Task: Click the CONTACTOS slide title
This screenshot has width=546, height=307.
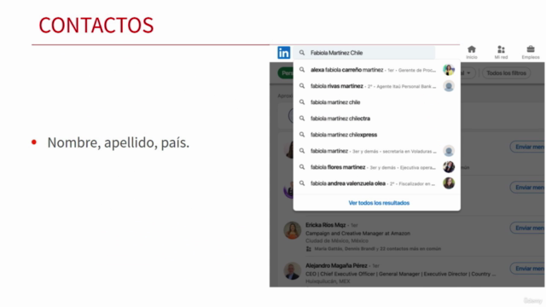Action: (96, 25)
